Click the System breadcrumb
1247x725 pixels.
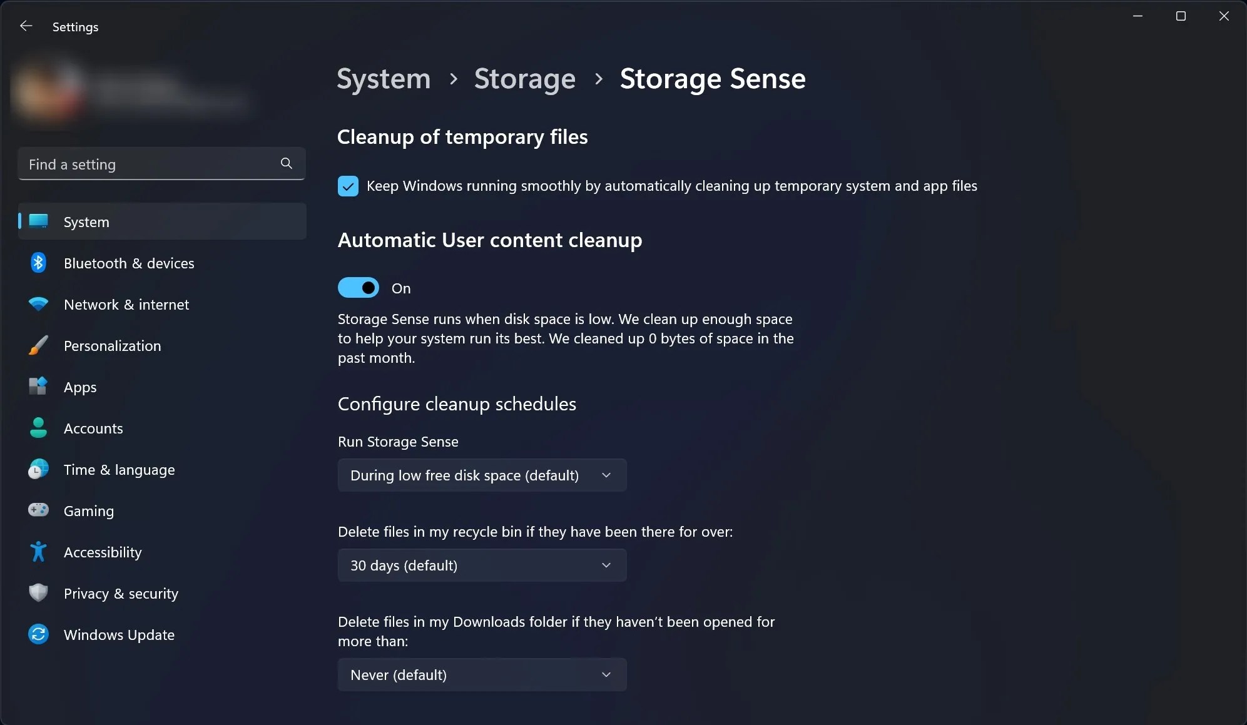click(383, 79)
